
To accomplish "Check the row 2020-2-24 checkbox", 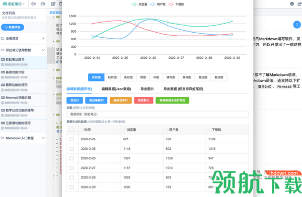I will point(71,139).
